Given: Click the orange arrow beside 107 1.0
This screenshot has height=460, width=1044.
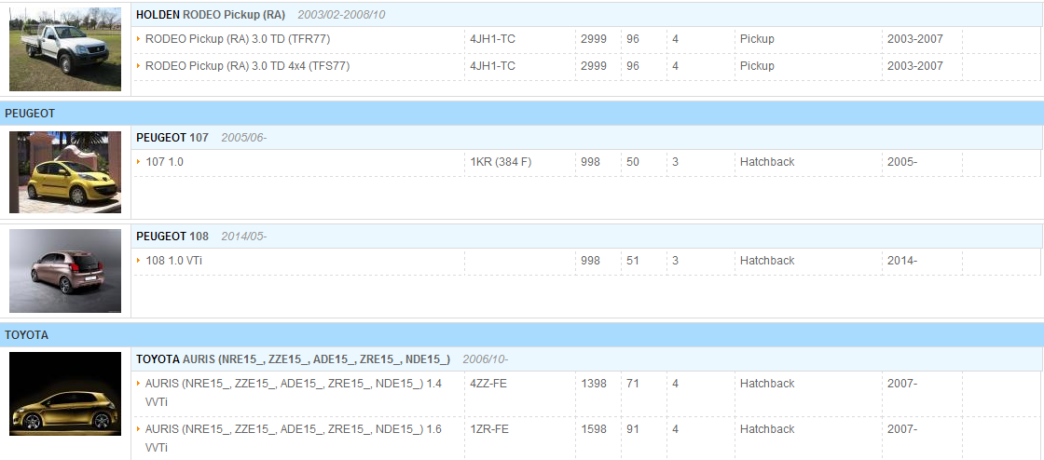Looking at the screenshot, I should pyautogui.click(x=139, y=161).
